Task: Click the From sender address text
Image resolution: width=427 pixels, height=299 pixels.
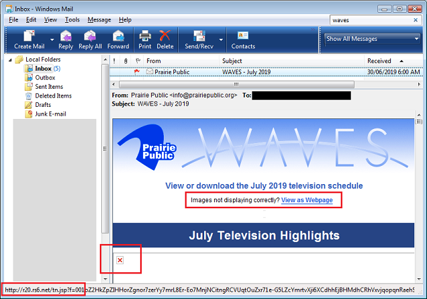Action: pyautogui.click(x=184, y=95)
